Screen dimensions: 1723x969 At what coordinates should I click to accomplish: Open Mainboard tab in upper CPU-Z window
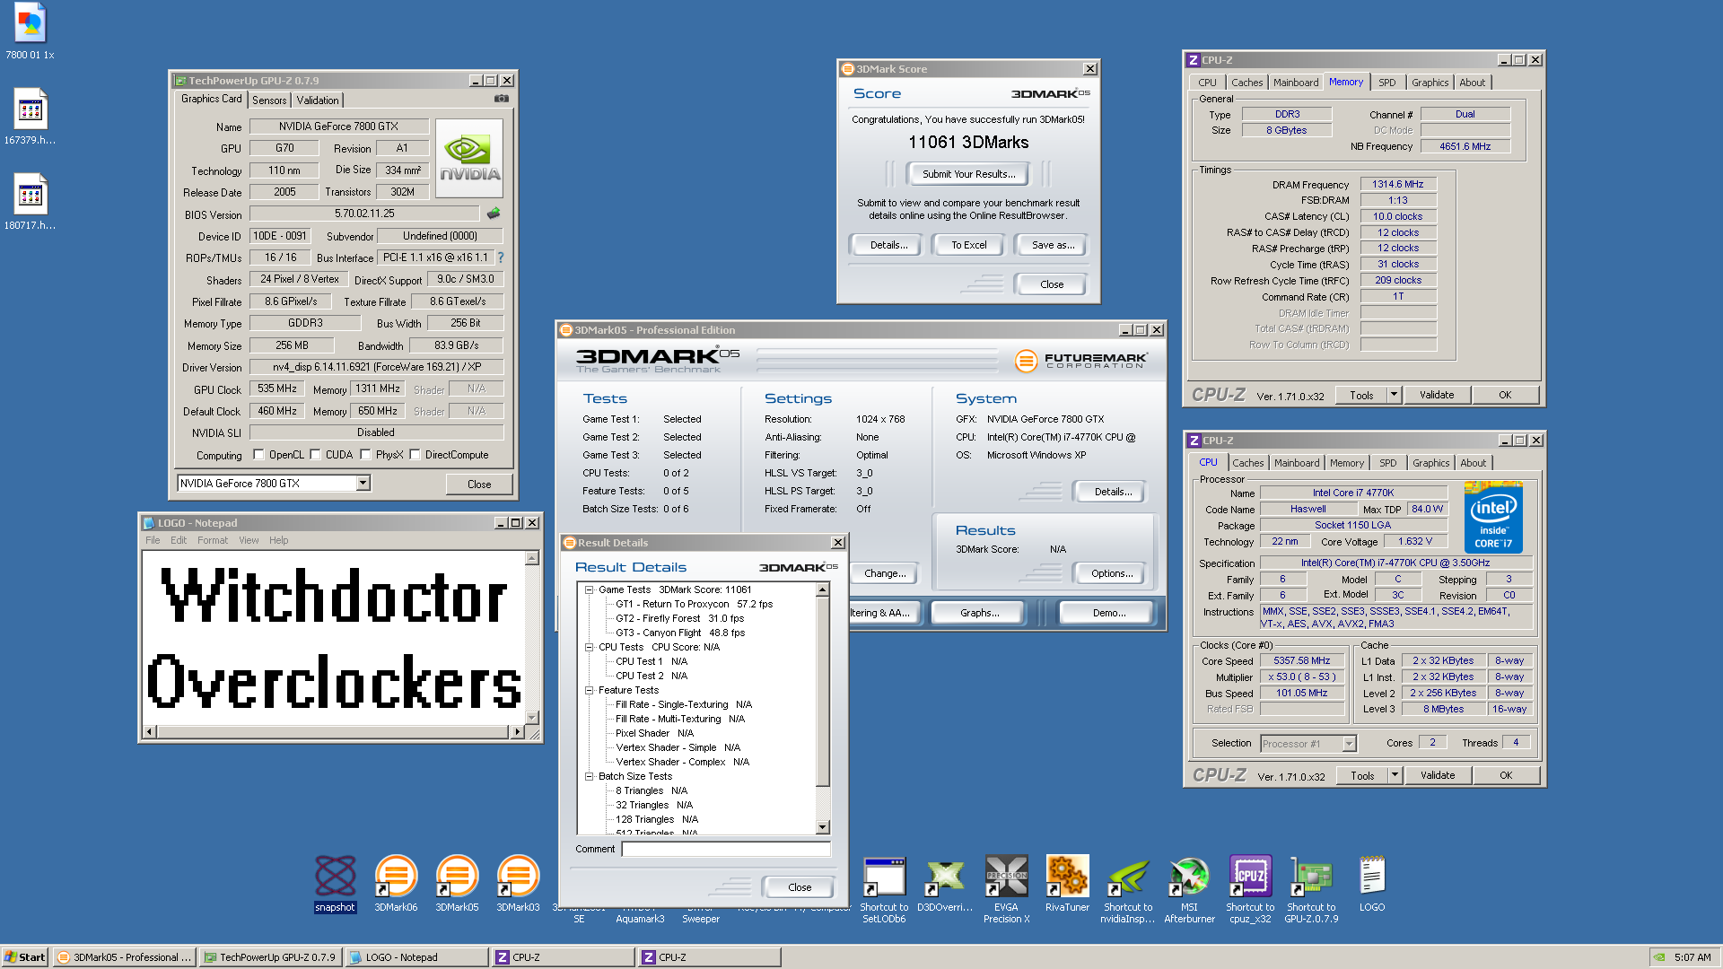(1296, 83)
